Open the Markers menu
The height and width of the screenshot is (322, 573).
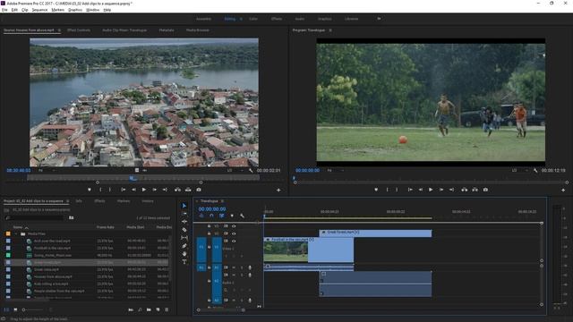click(x=57, y=10)
